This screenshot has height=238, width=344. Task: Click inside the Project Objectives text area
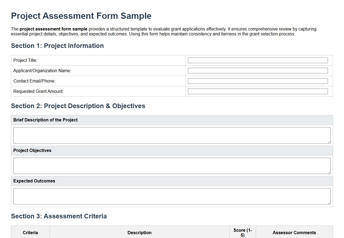point(172,165)
